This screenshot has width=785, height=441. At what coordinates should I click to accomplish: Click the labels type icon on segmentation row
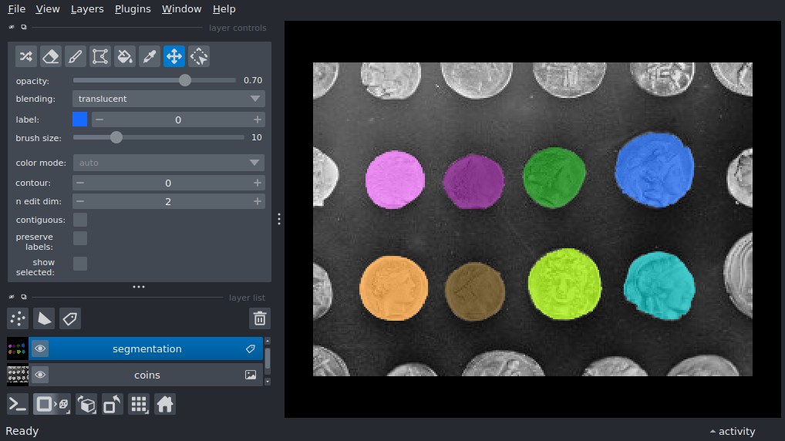click(251, 349)
